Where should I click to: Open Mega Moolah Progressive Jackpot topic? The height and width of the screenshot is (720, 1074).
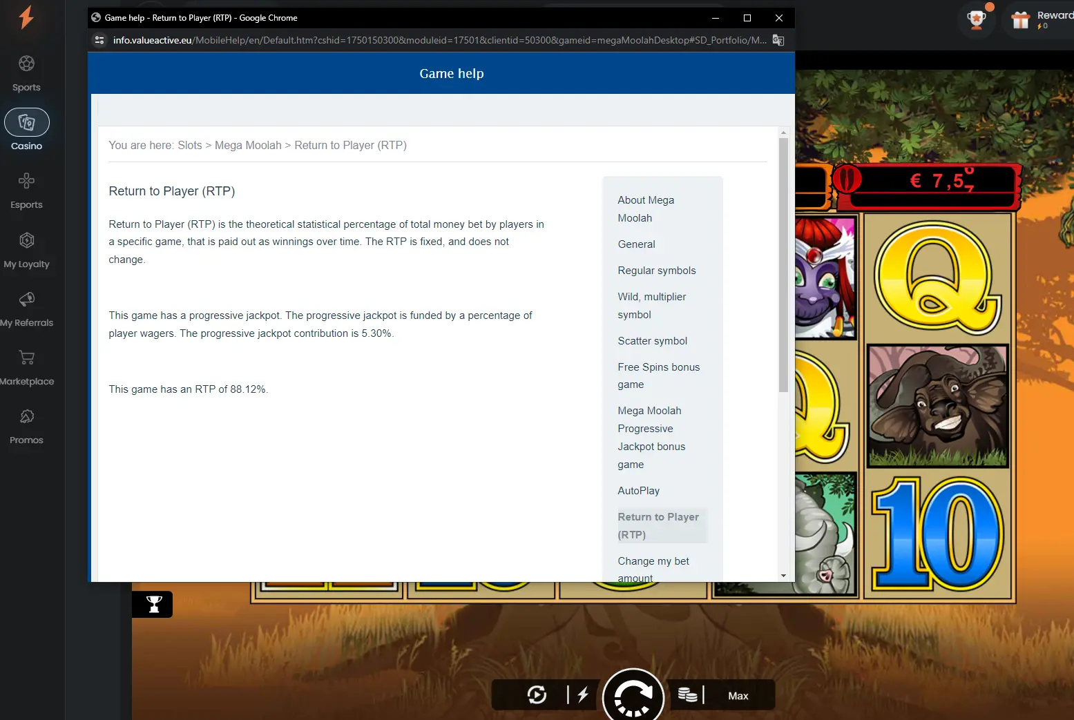tap(651, 438)
